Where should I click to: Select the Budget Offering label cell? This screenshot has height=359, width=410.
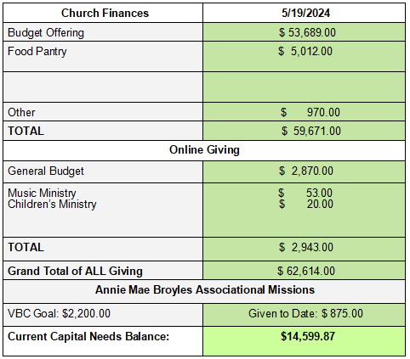[103, 32]
